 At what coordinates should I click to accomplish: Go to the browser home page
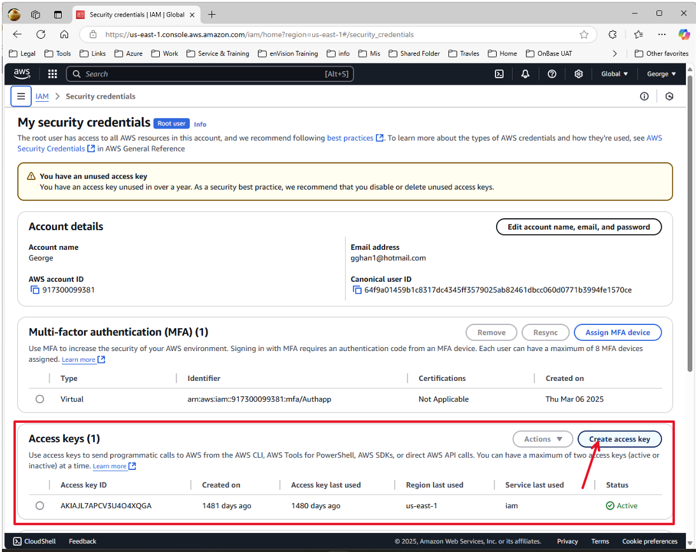point(64,34)
